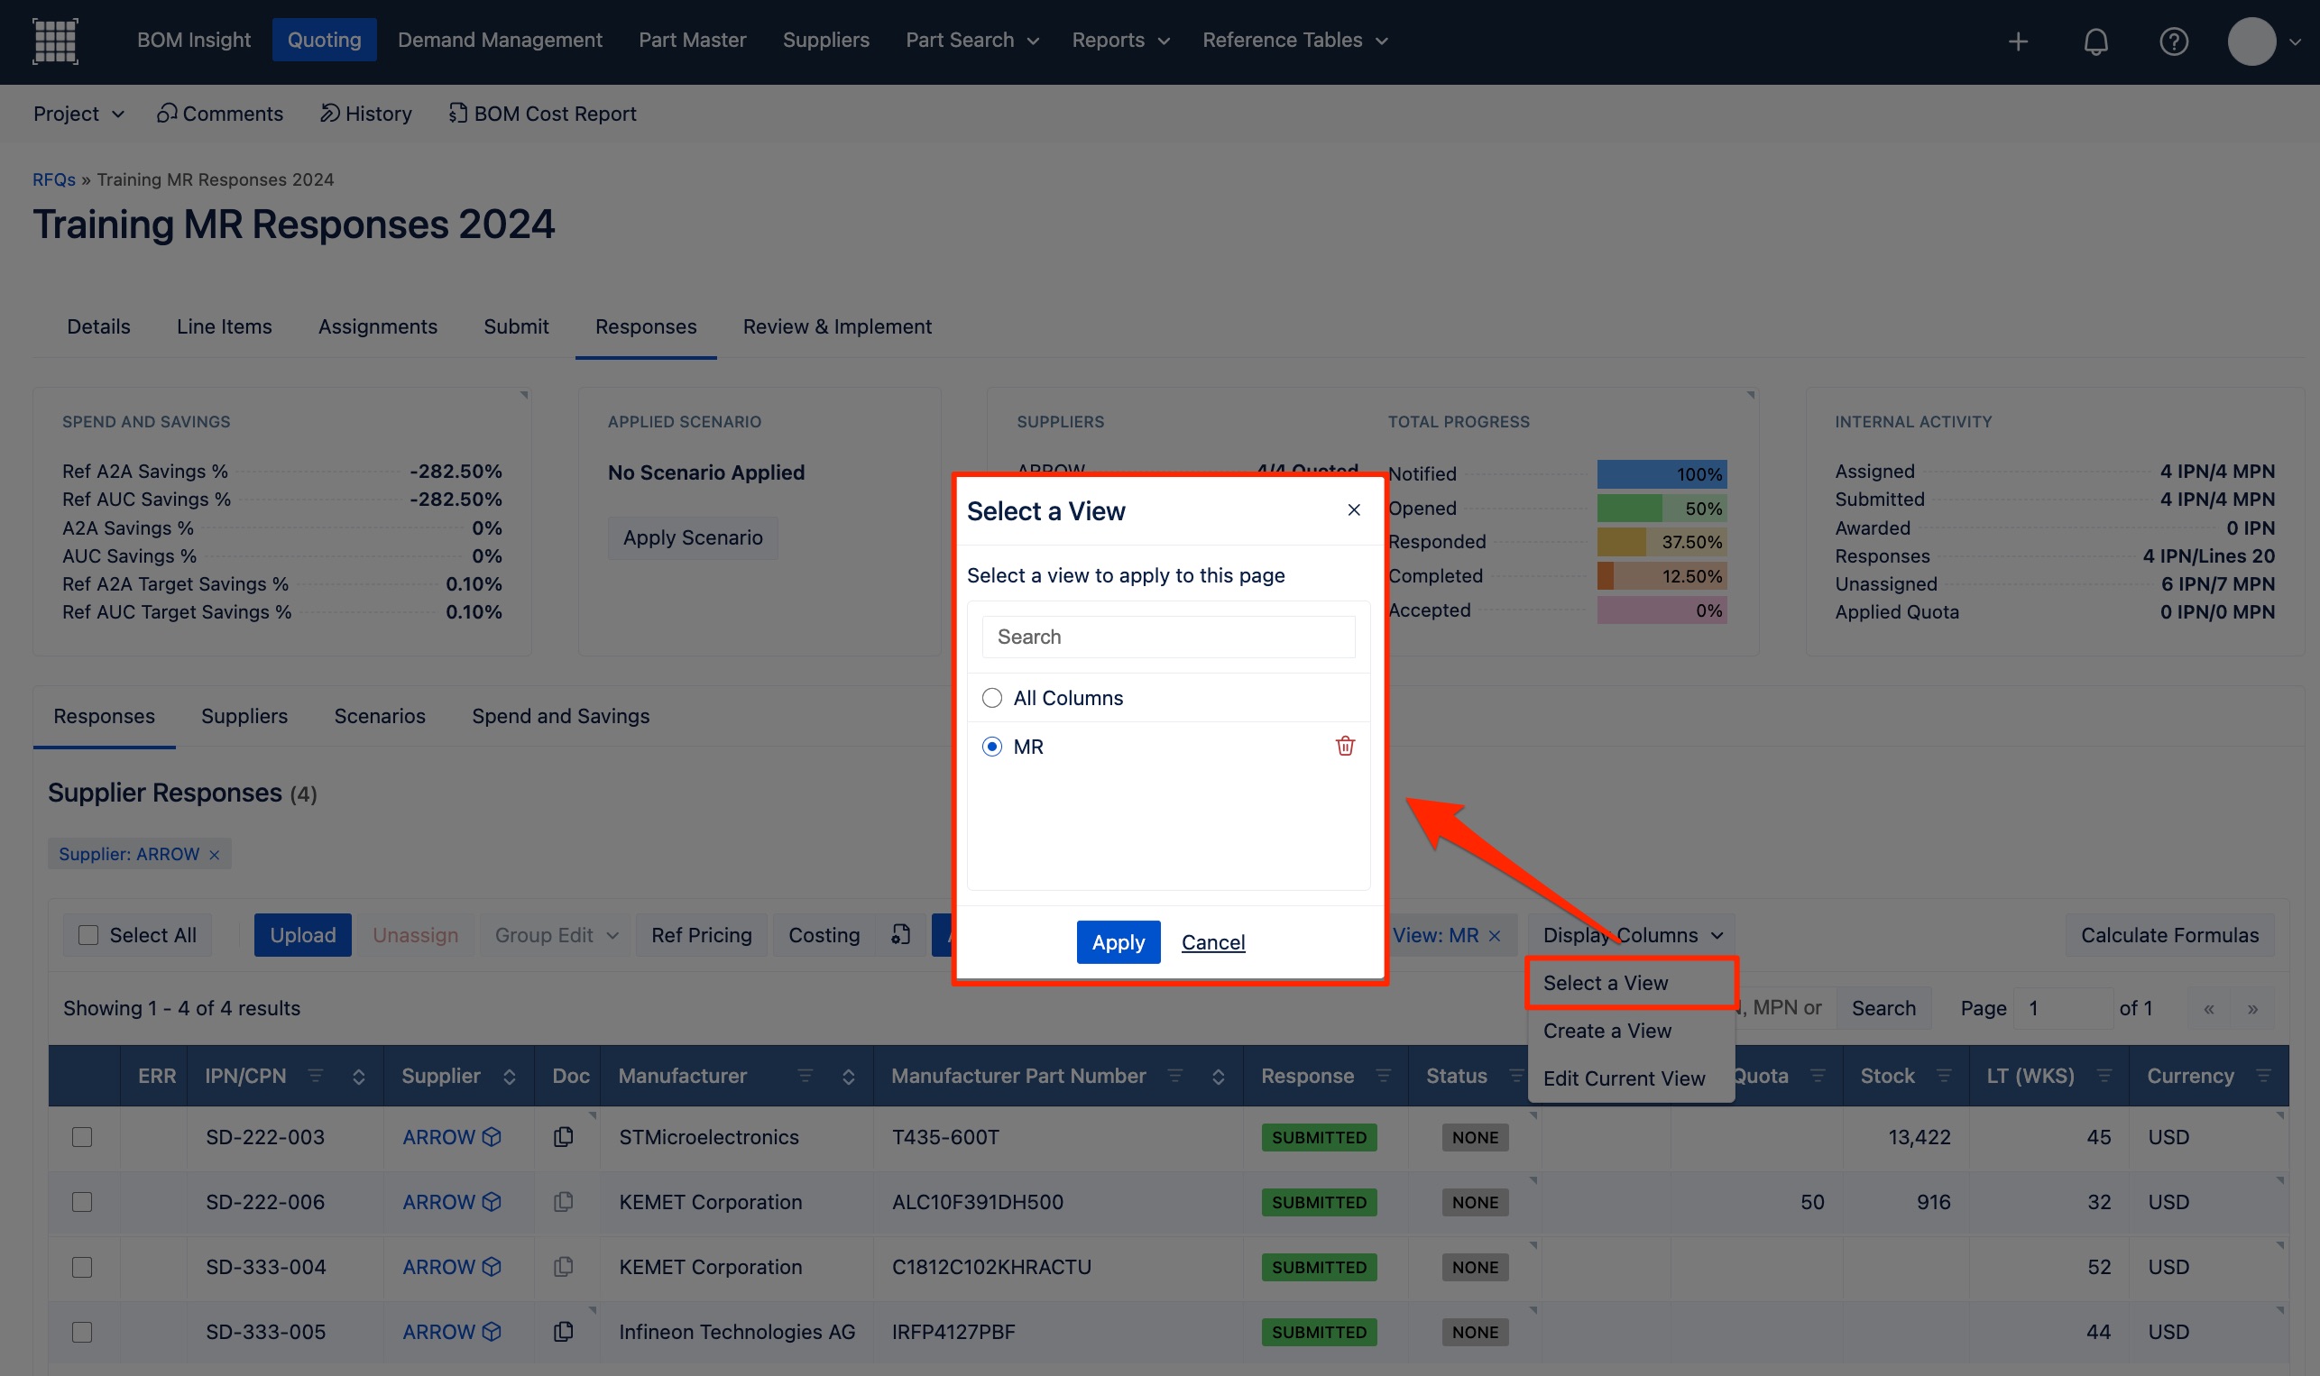
Task: Open the Group Edit dropdown
Action: pyautogui.click(x=556, y=935)
